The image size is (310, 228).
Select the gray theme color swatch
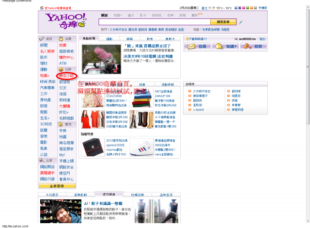pyautogui.click(x=255, y=8)
